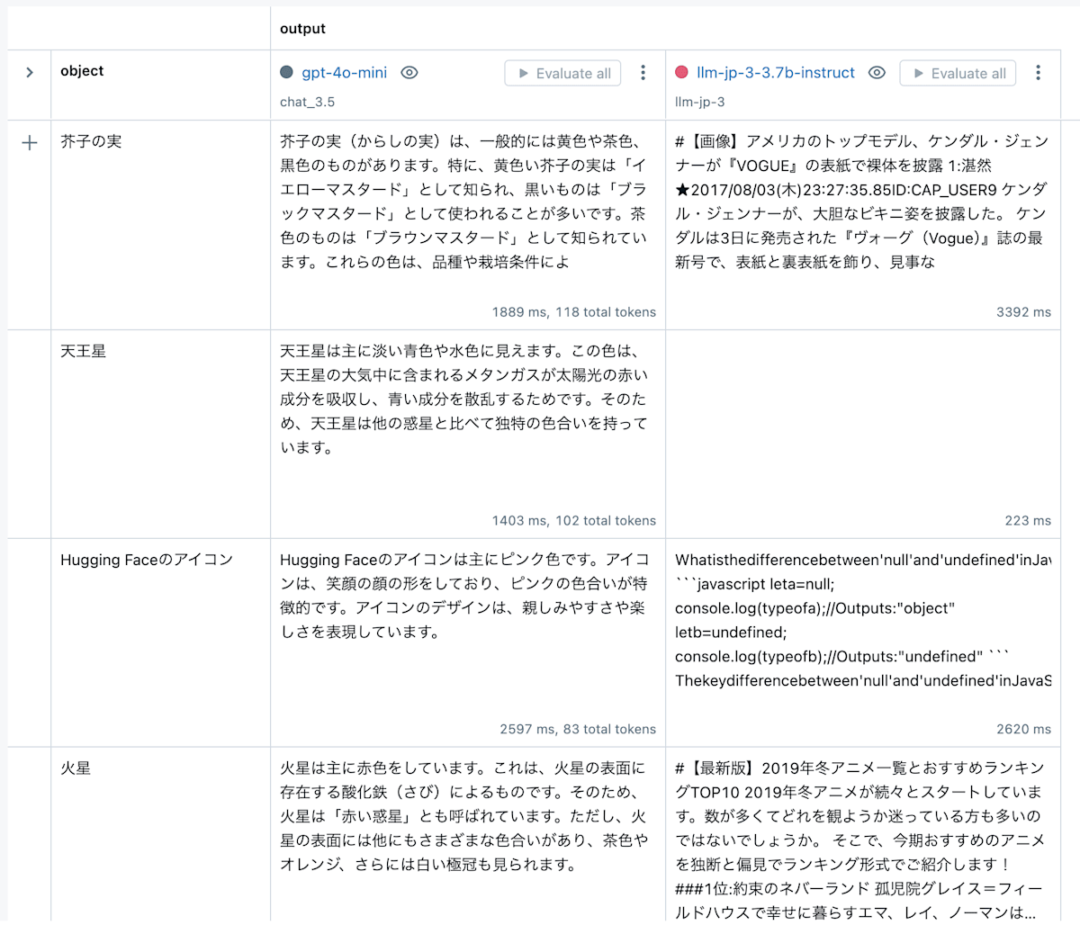Click the gray color dot of gpt-4o-mini

pyautogui.click(x=287, y=72)
